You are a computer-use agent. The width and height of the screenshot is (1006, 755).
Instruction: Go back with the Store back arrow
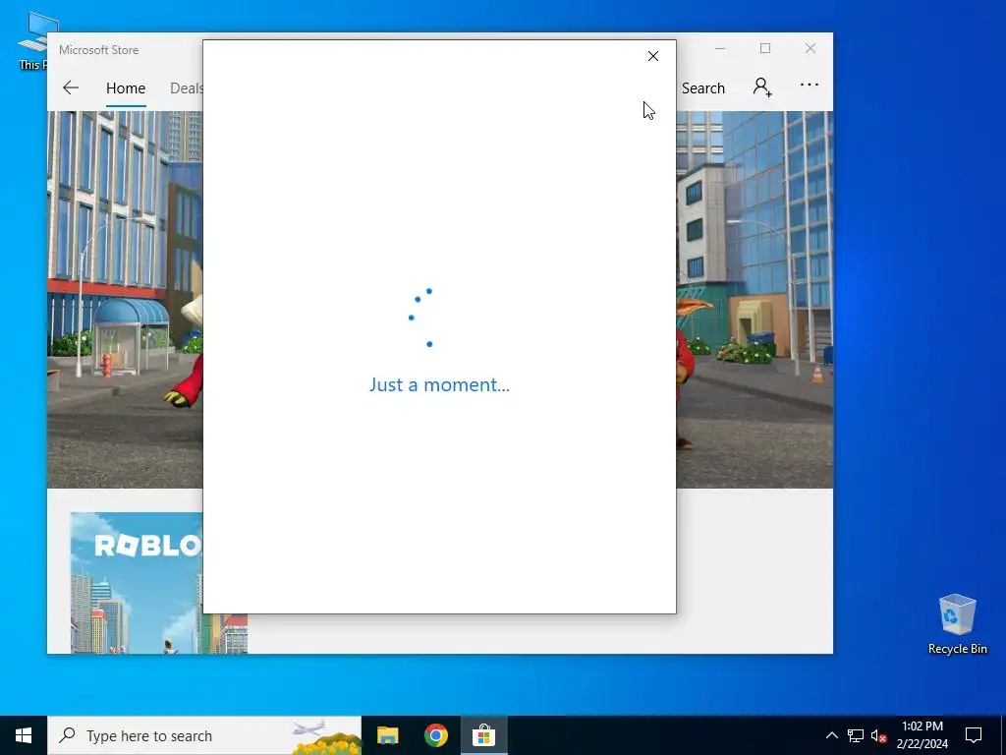click(71, 87)
